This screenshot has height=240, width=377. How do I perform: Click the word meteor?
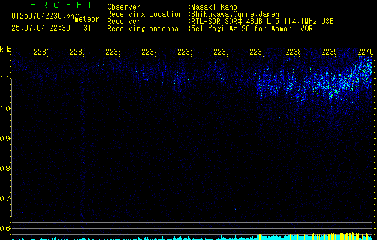[x=87, y=19]
